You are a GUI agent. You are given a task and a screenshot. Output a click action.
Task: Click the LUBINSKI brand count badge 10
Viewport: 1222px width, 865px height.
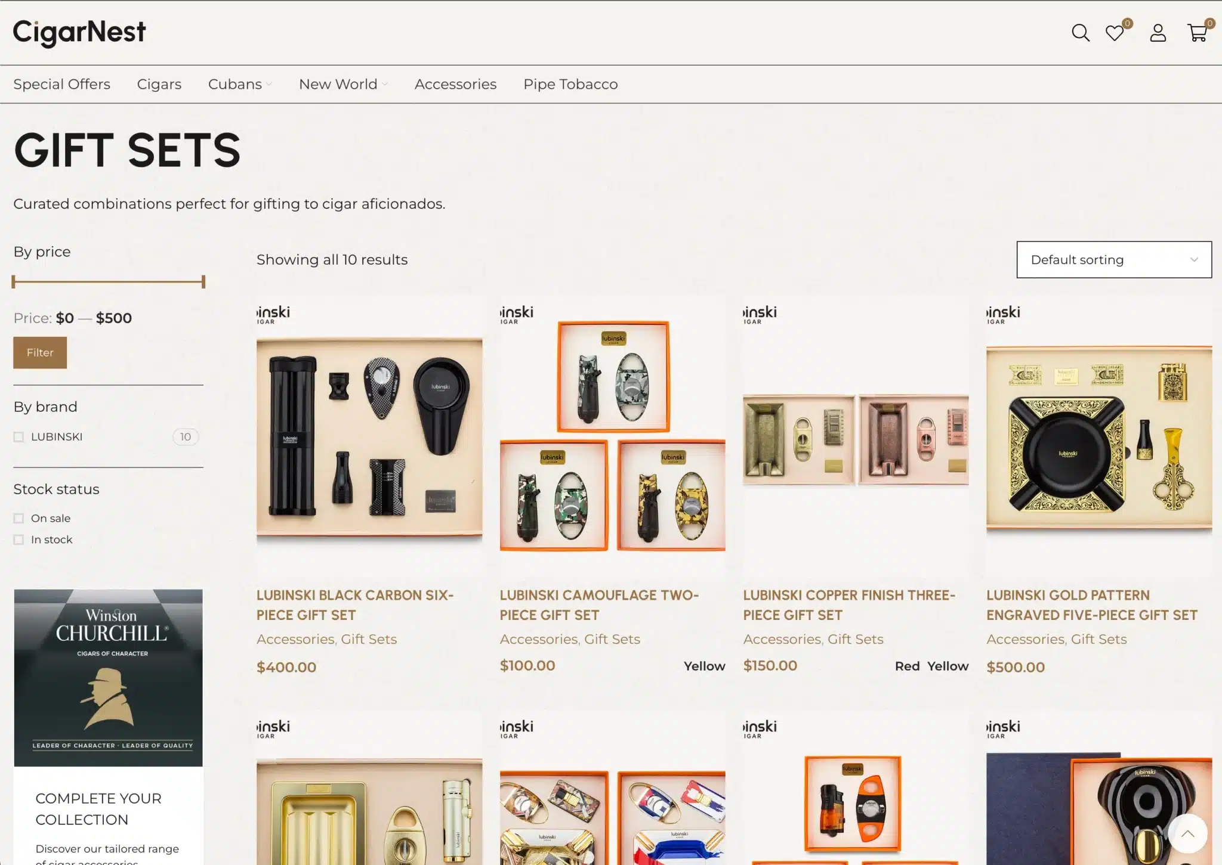[x=186, y=437]
